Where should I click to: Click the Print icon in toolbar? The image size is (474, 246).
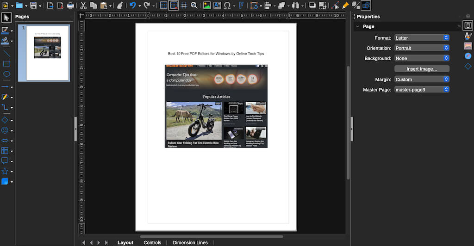click(70, 6)
